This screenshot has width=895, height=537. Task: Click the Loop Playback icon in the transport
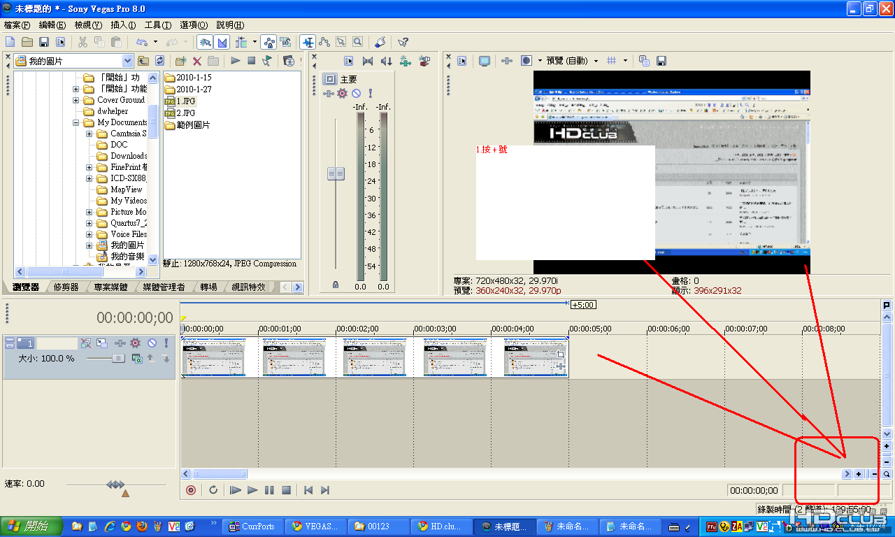coord(213,490)
